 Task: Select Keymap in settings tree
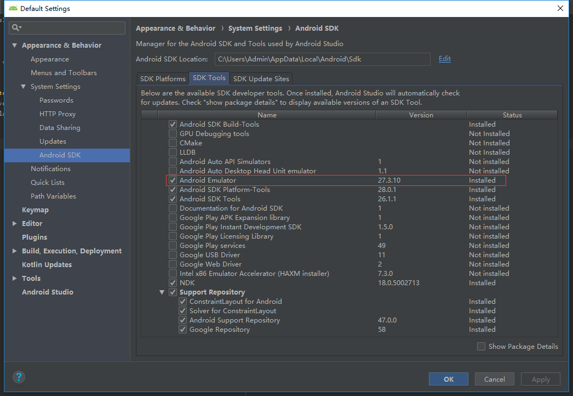pyautogui.click(x=35, y=210)
